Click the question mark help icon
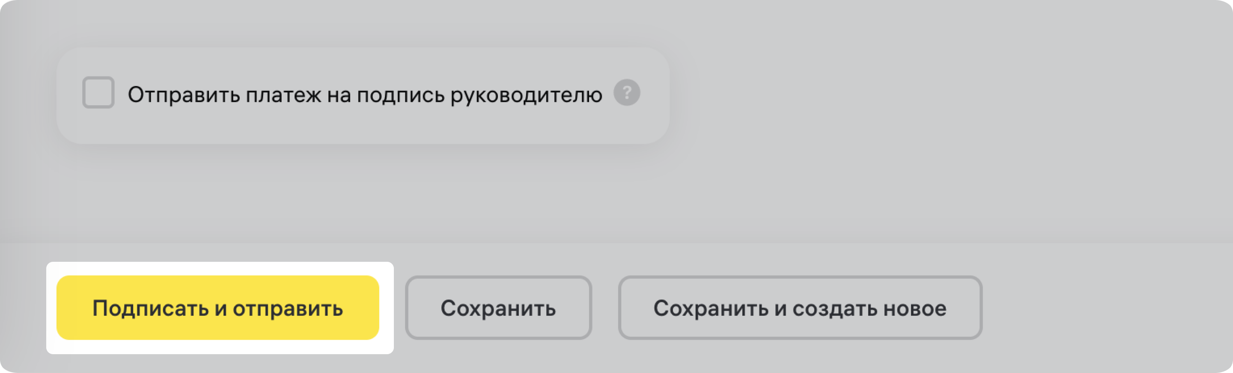 point(626,92)
